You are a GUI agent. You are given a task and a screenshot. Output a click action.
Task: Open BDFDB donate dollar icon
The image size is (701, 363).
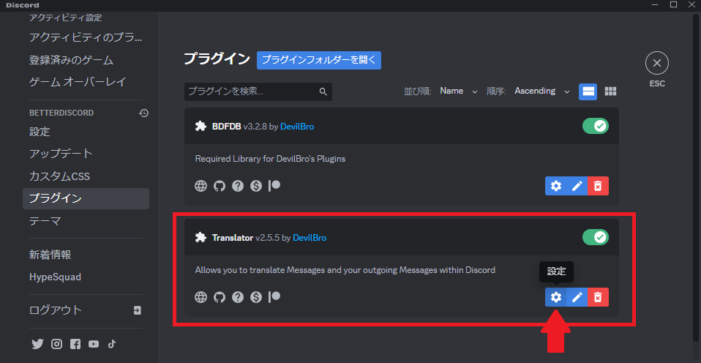click(255, 186)
